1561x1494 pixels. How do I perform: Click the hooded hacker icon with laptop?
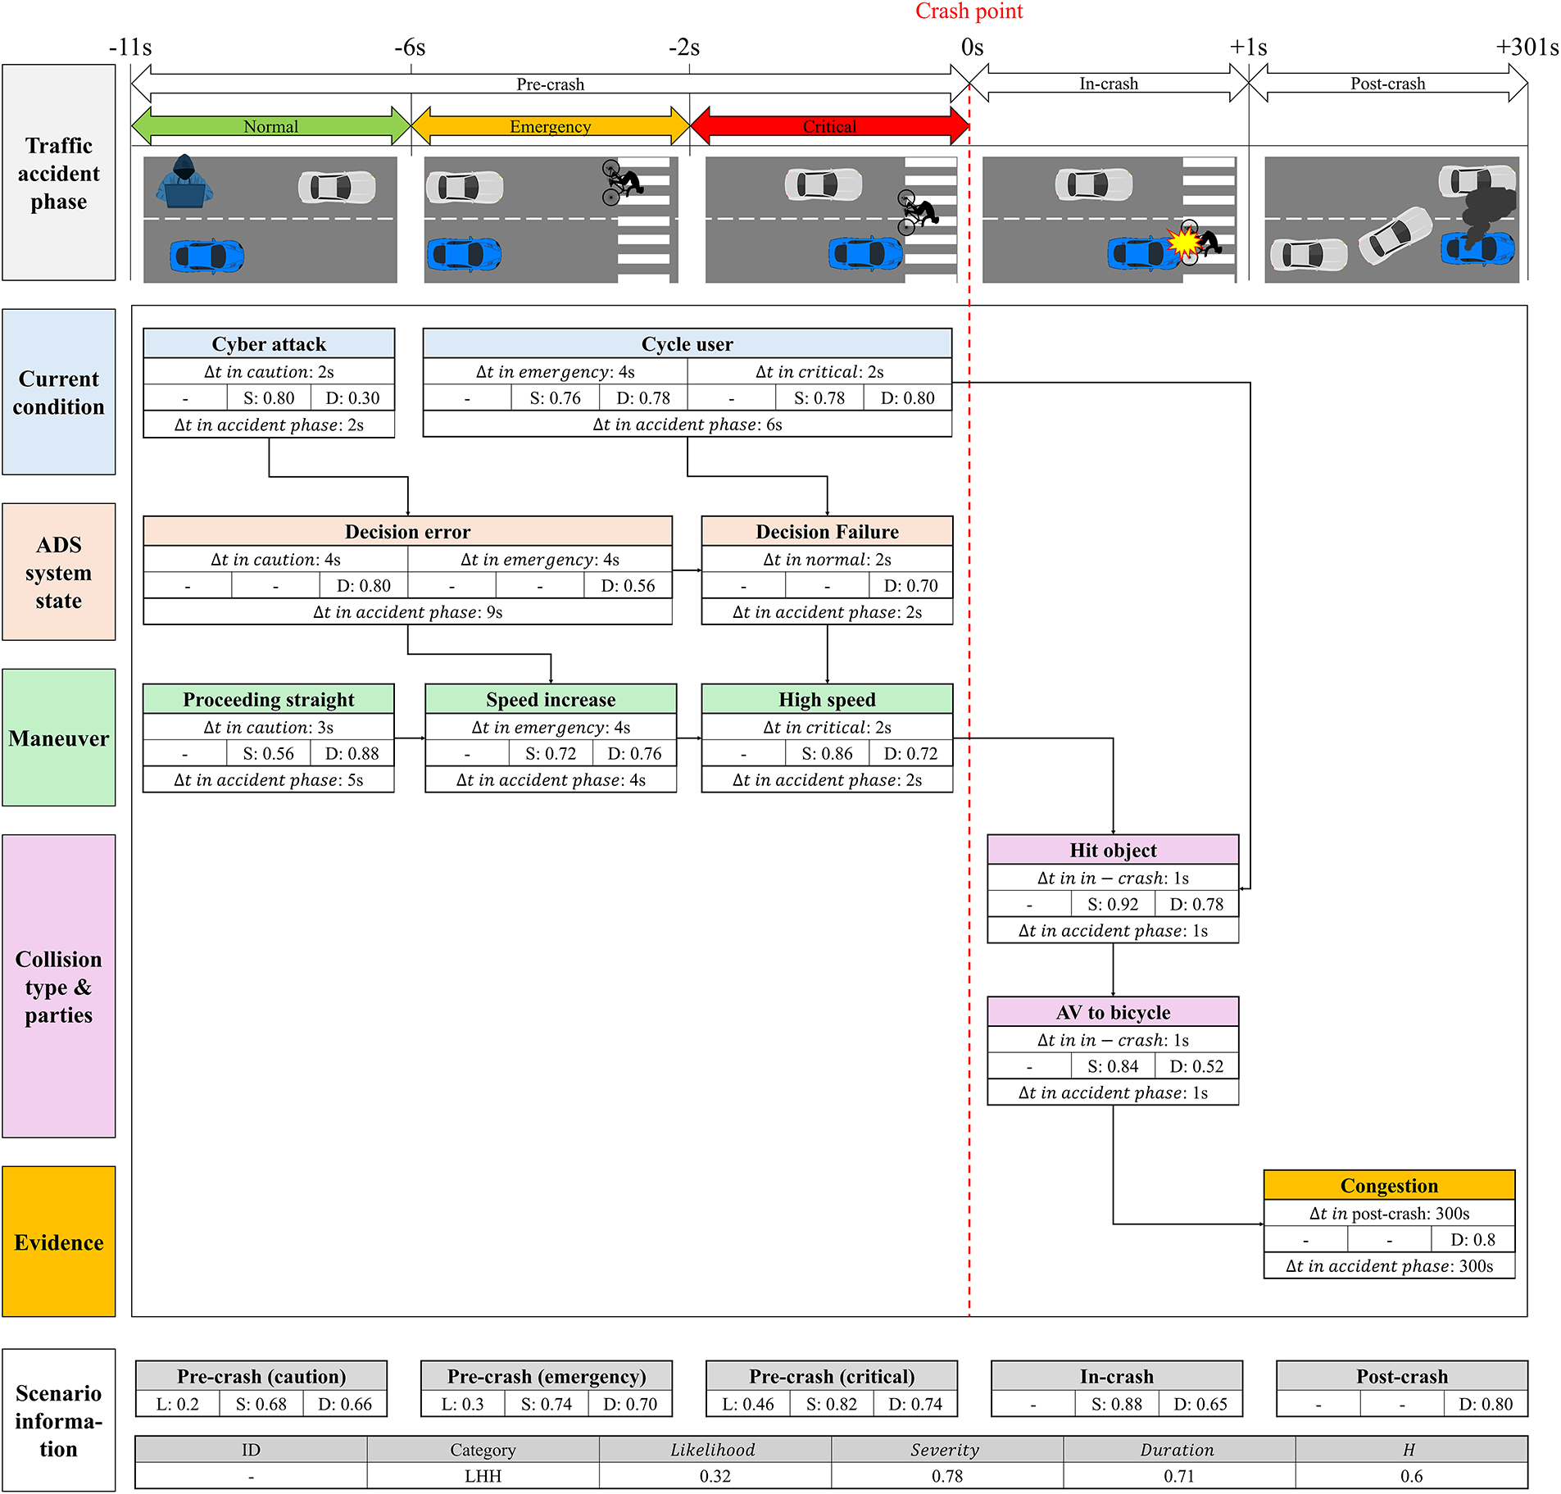click(184, 182)
